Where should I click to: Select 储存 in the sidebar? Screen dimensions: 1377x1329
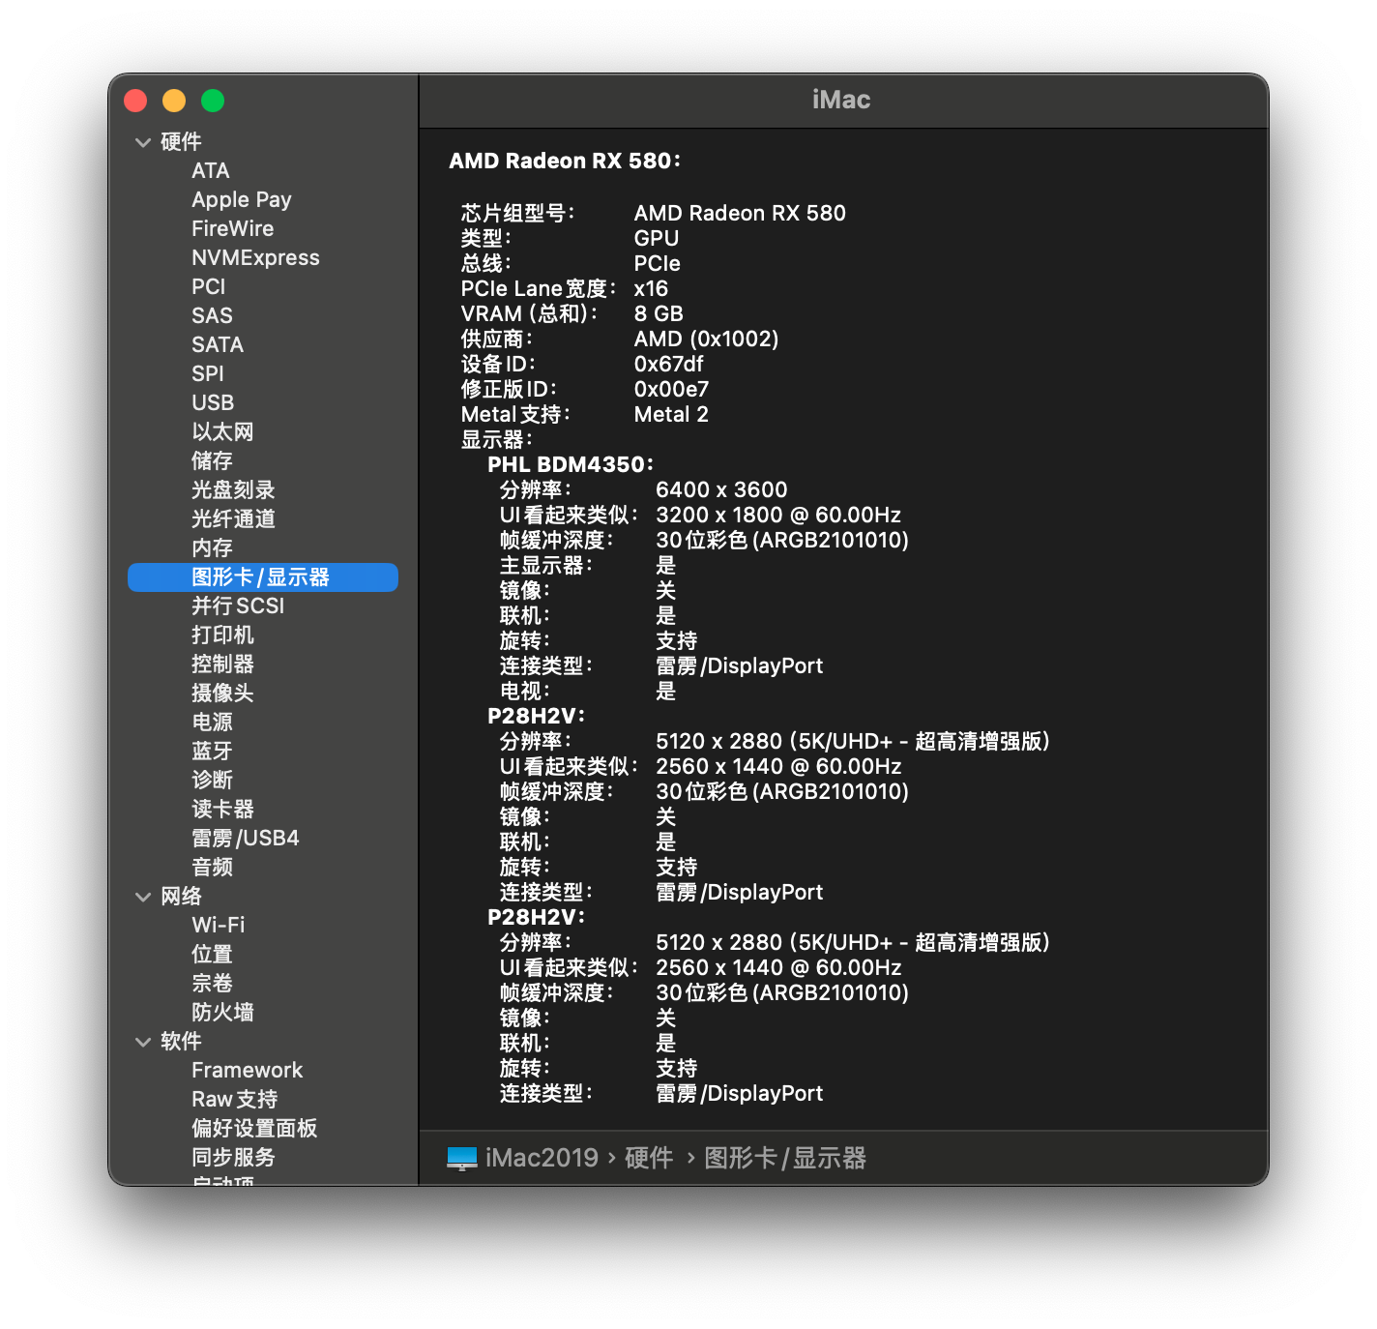[x=212, y=460]
